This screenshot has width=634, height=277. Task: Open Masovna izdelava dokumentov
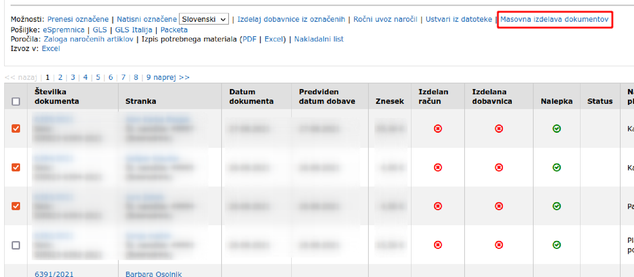tap(554, 19)
